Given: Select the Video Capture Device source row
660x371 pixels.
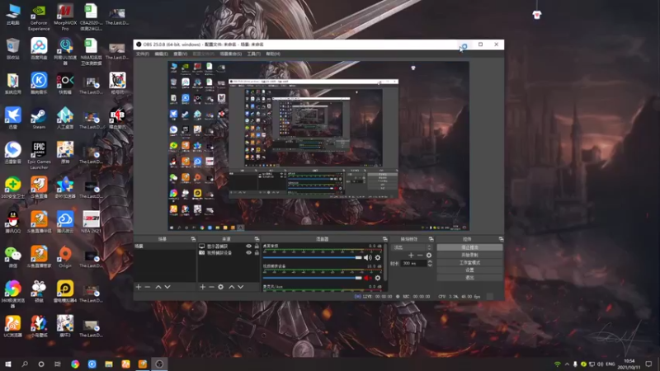Looking at the screenshot, I should (x=229, y=253).
